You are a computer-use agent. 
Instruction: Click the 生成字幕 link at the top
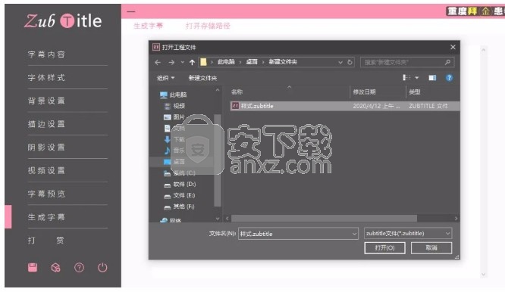pos(149,26)
